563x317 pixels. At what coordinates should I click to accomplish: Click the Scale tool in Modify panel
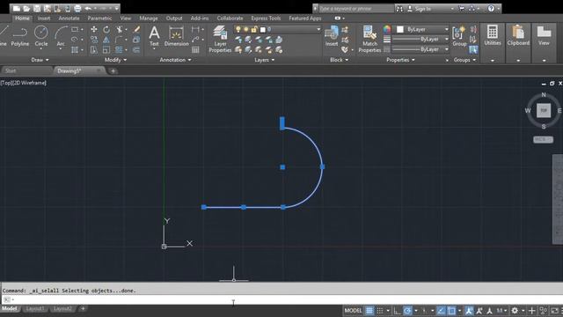[106, 49]
